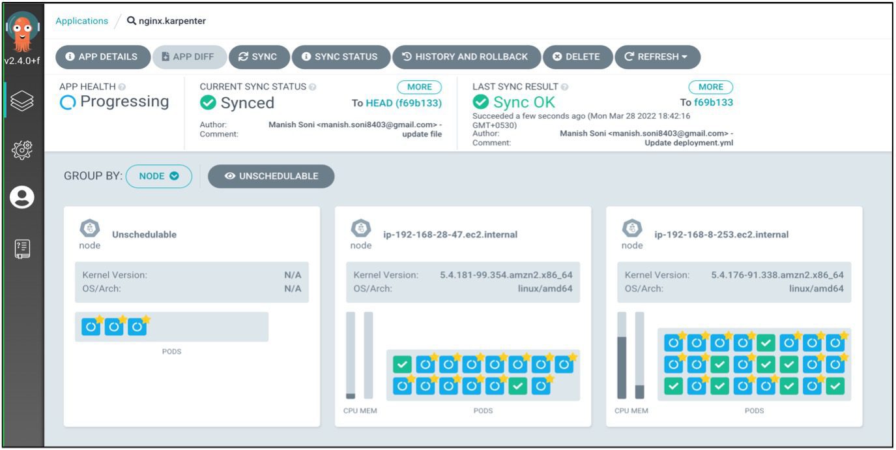Click nginx.karpenter search field

click(x=172, y=21)
